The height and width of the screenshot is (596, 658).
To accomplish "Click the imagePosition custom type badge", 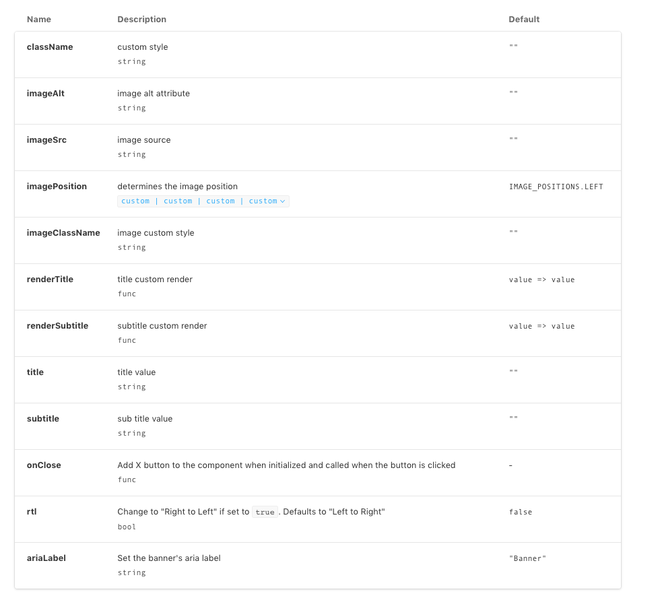I will point(203,201).
